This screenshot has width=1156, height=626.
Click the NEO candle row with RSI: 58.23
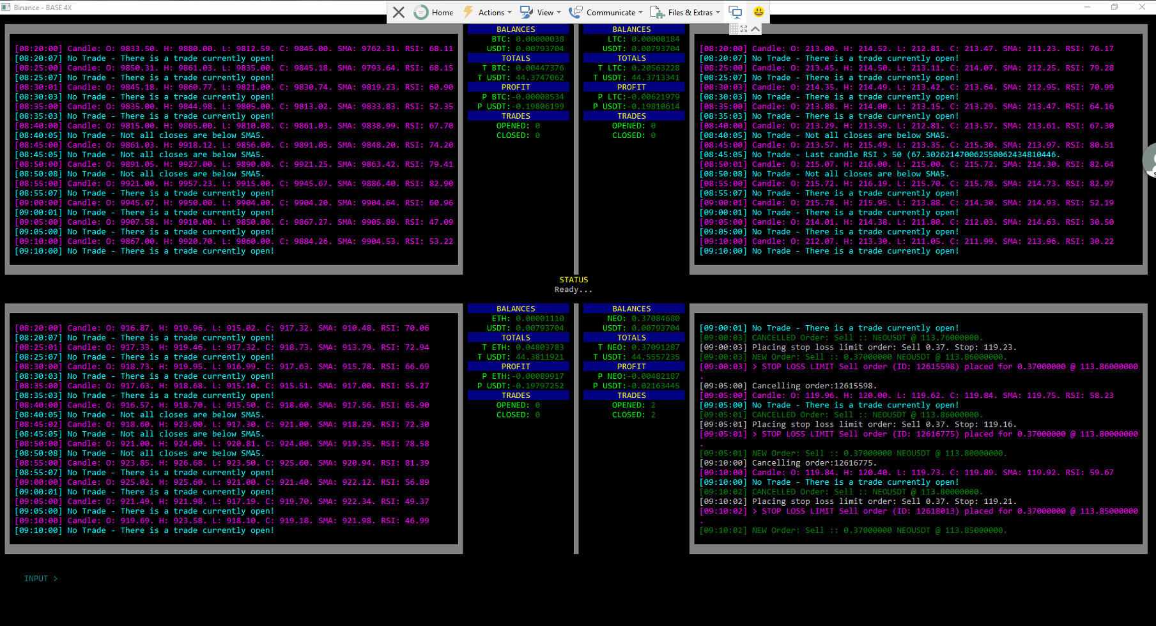tap(907, 395)
